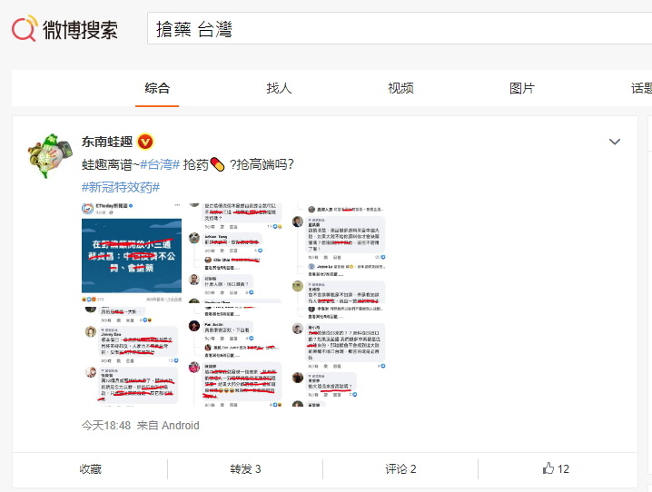Click the orange V verified badge
Image resolution: width=652 pixels, height=492 pixels.
pyautogui.click(x=145, y=143)
